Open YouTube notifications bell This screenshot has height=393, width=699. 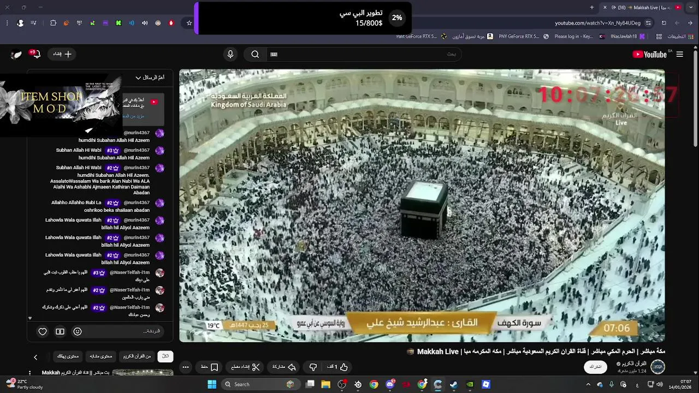pyautogui.click(x=36, y=54)
